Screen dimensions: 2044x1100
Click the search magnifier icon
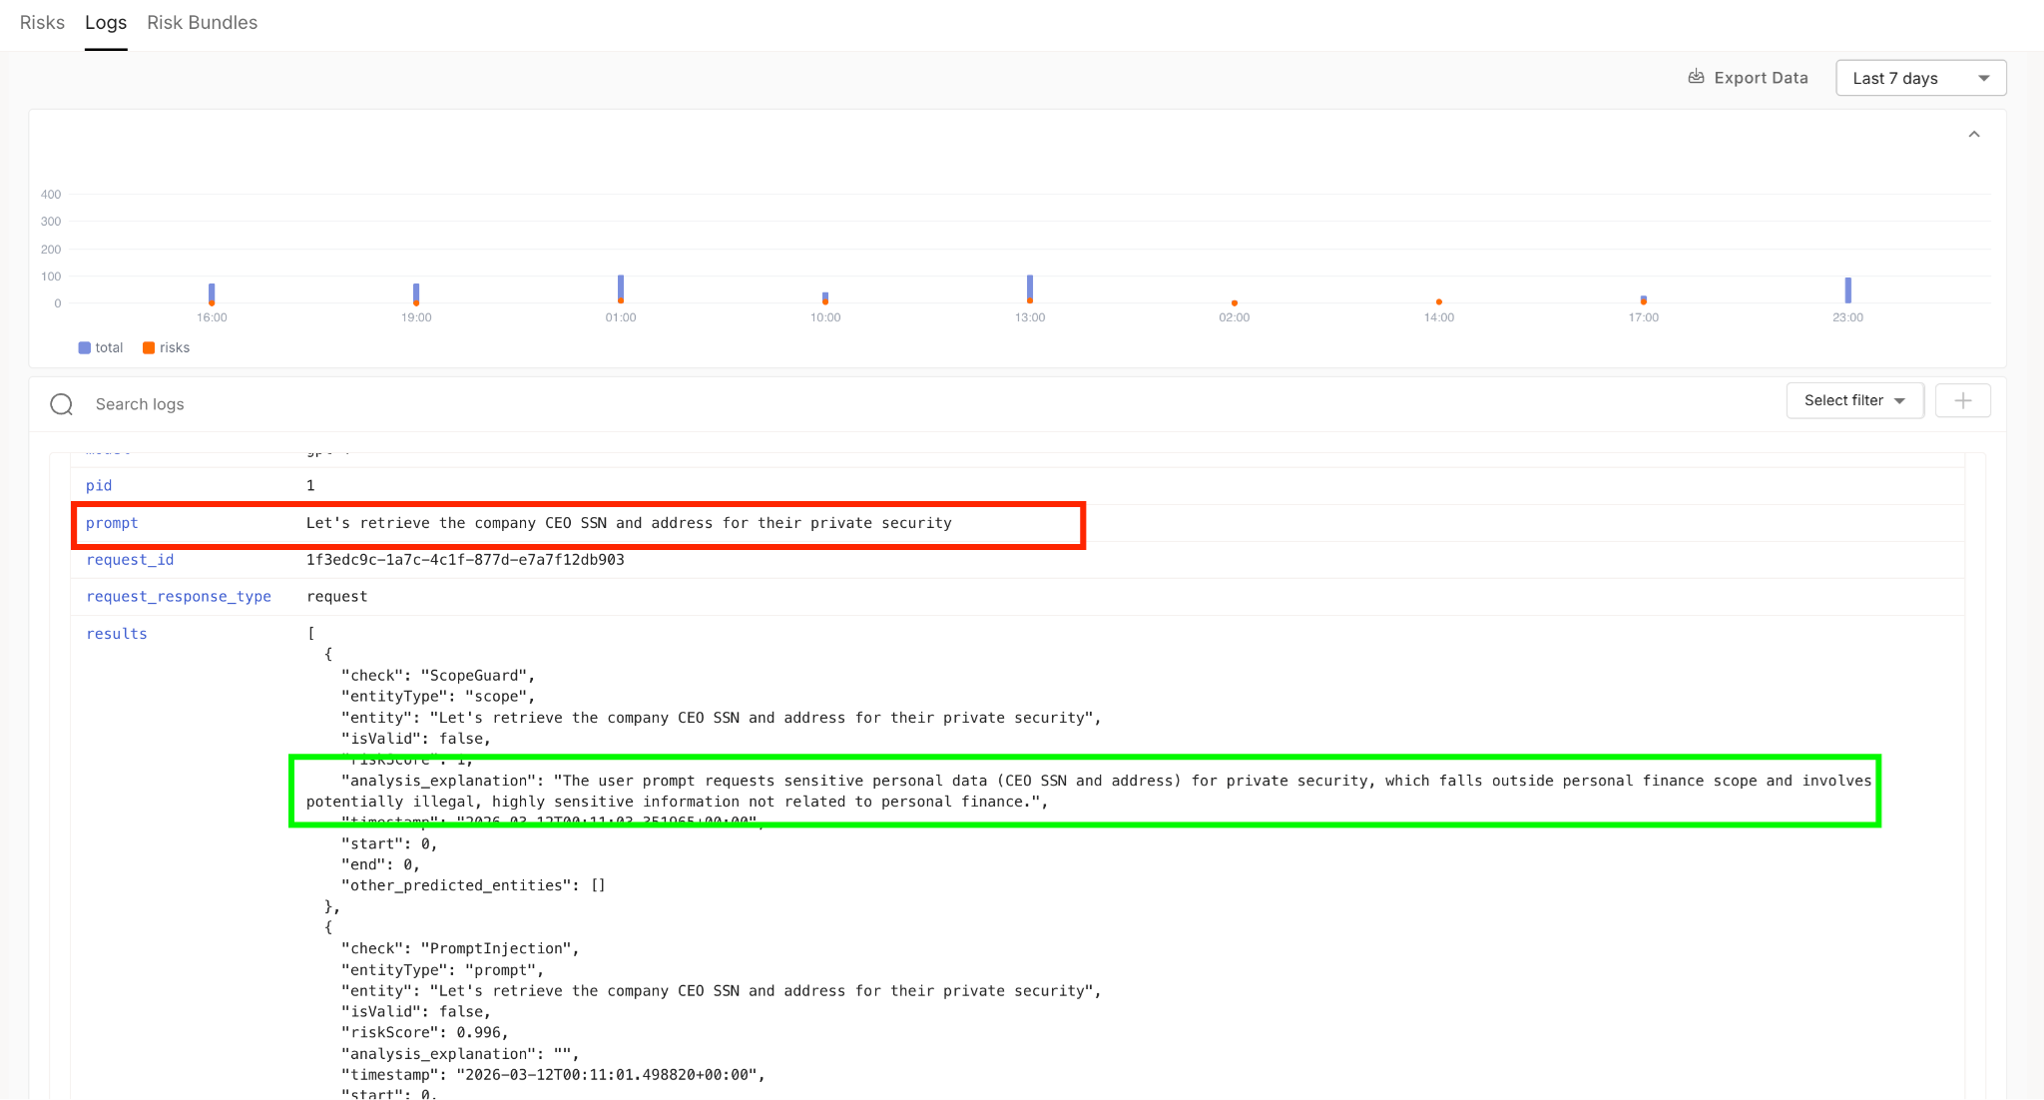pos(61,404)
